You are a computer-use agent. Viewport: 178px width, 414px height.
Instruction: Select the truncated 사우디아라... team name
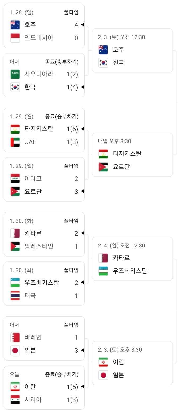pyautogui.click(x=41, y=74)
